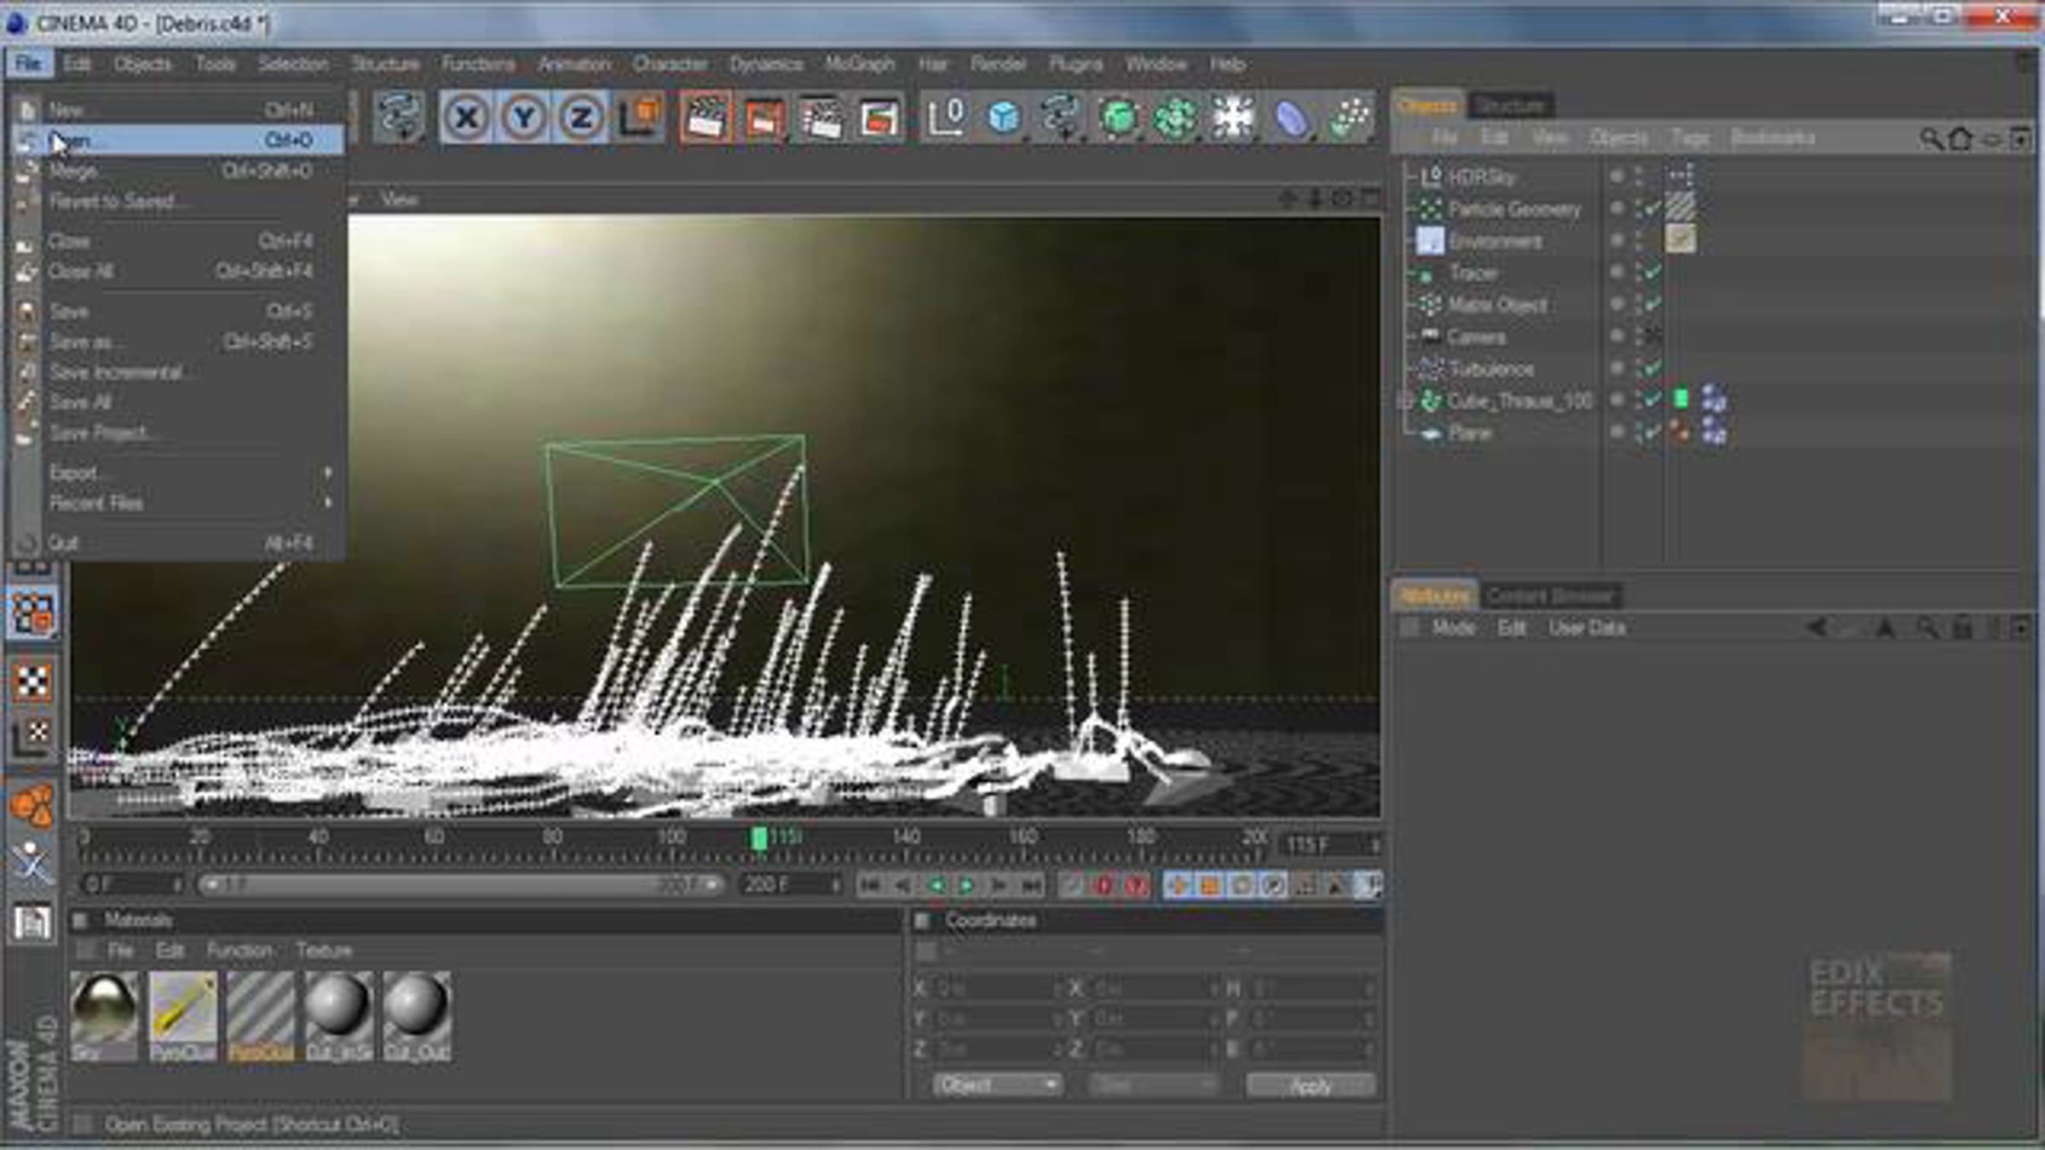Open the Object dropdown in Coordinates panel
This screenshot has width=2045, height=1150.
[997, 1085]
